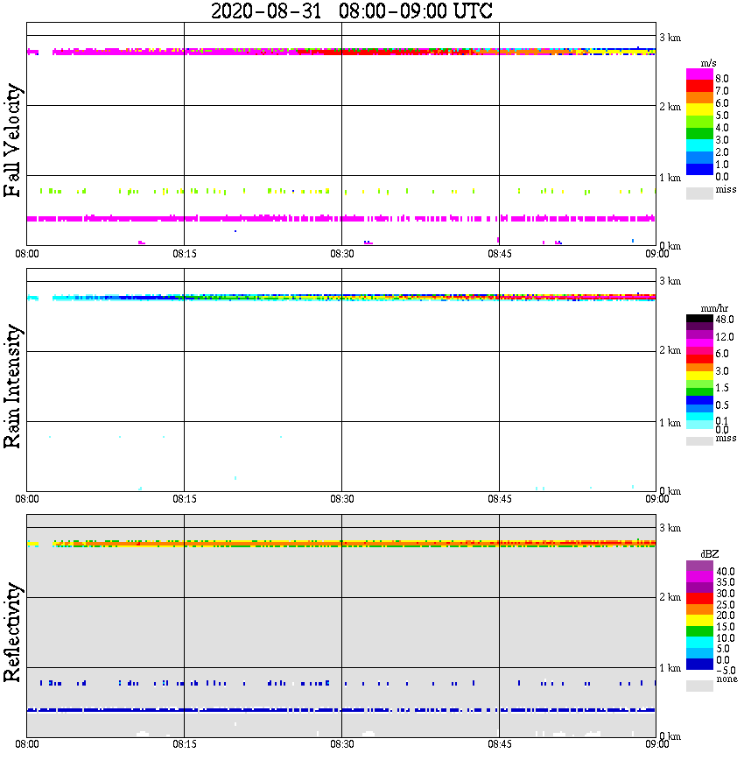Click the 1 km label of Fall Velocity plot
The height and width of the screenshot is (760, 744).
tap(670, 178)
